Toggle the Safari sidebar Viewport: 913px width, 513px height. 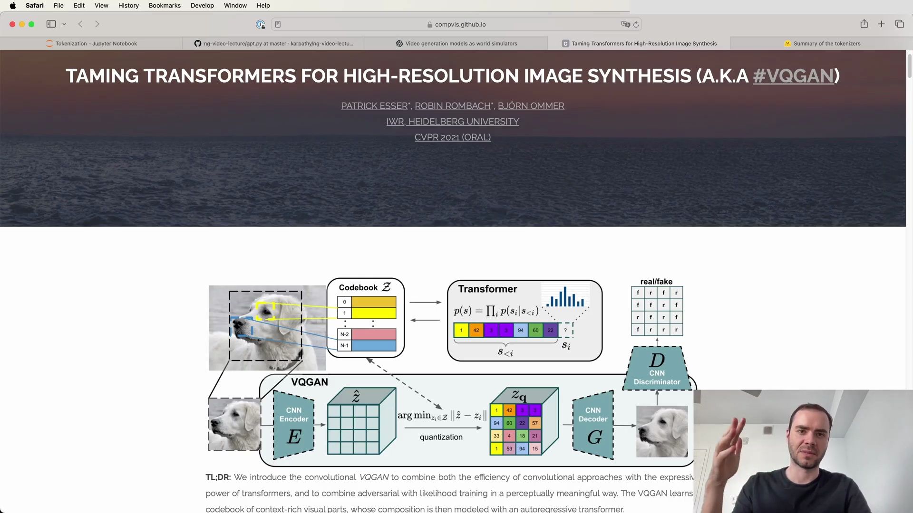pyautogui.click(x=51, y=24)
